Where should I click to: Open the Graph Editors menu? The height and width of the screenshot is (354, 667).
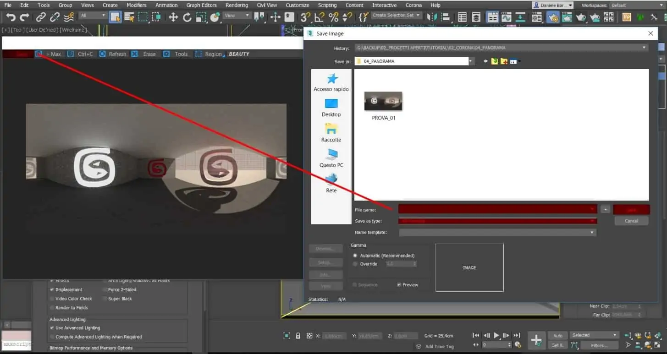[201, 5]
